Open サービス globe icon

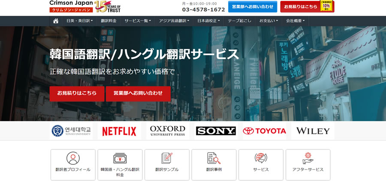tap(261, 158)
